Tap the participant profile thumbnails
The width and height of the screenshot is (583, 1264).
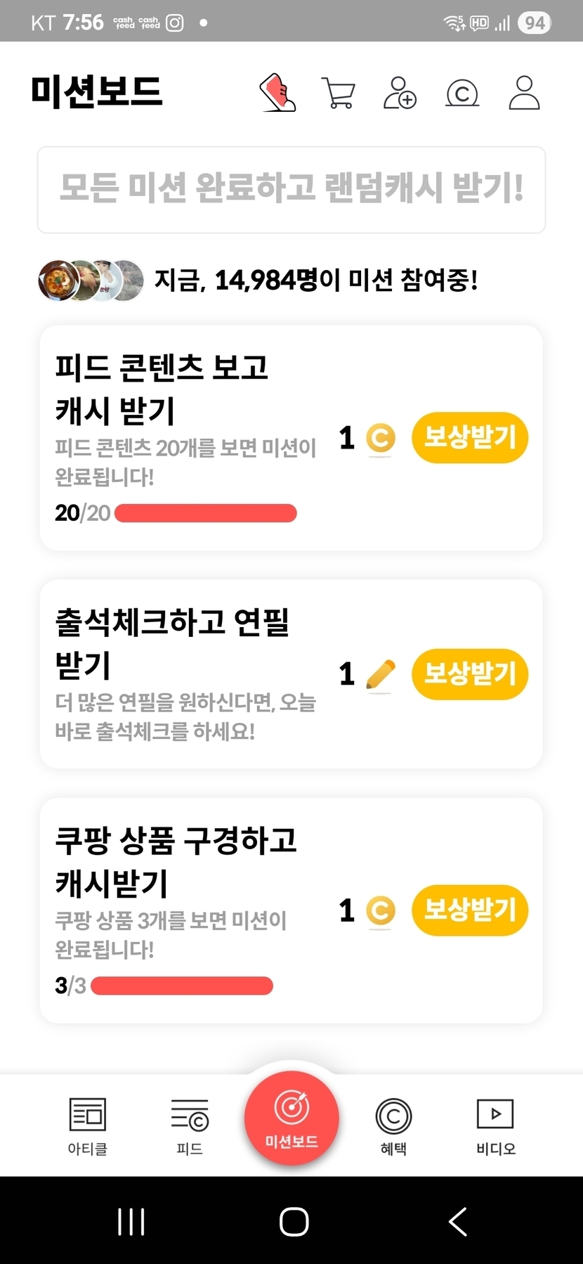(x=91, y=280)
